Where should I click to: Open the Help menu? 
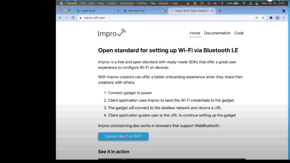click(175, 3)
